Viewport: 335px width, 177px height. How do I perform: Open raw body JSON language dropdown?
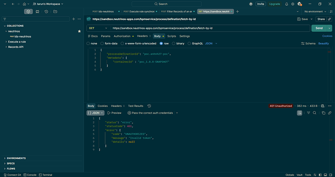click(x=211, y=44)
